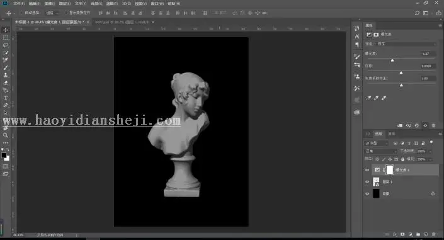Open the Paragraph panel icon in dock

pos(357,45)
